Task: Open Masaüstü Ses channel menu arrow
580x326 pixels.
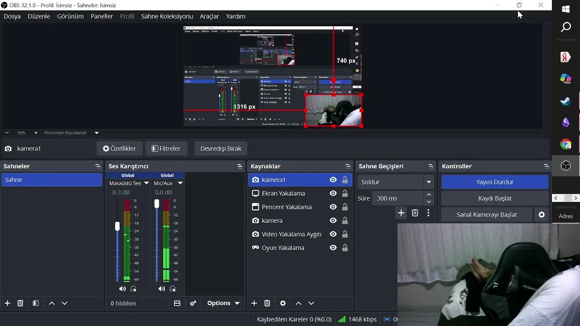Action: [x=146, y=183]
